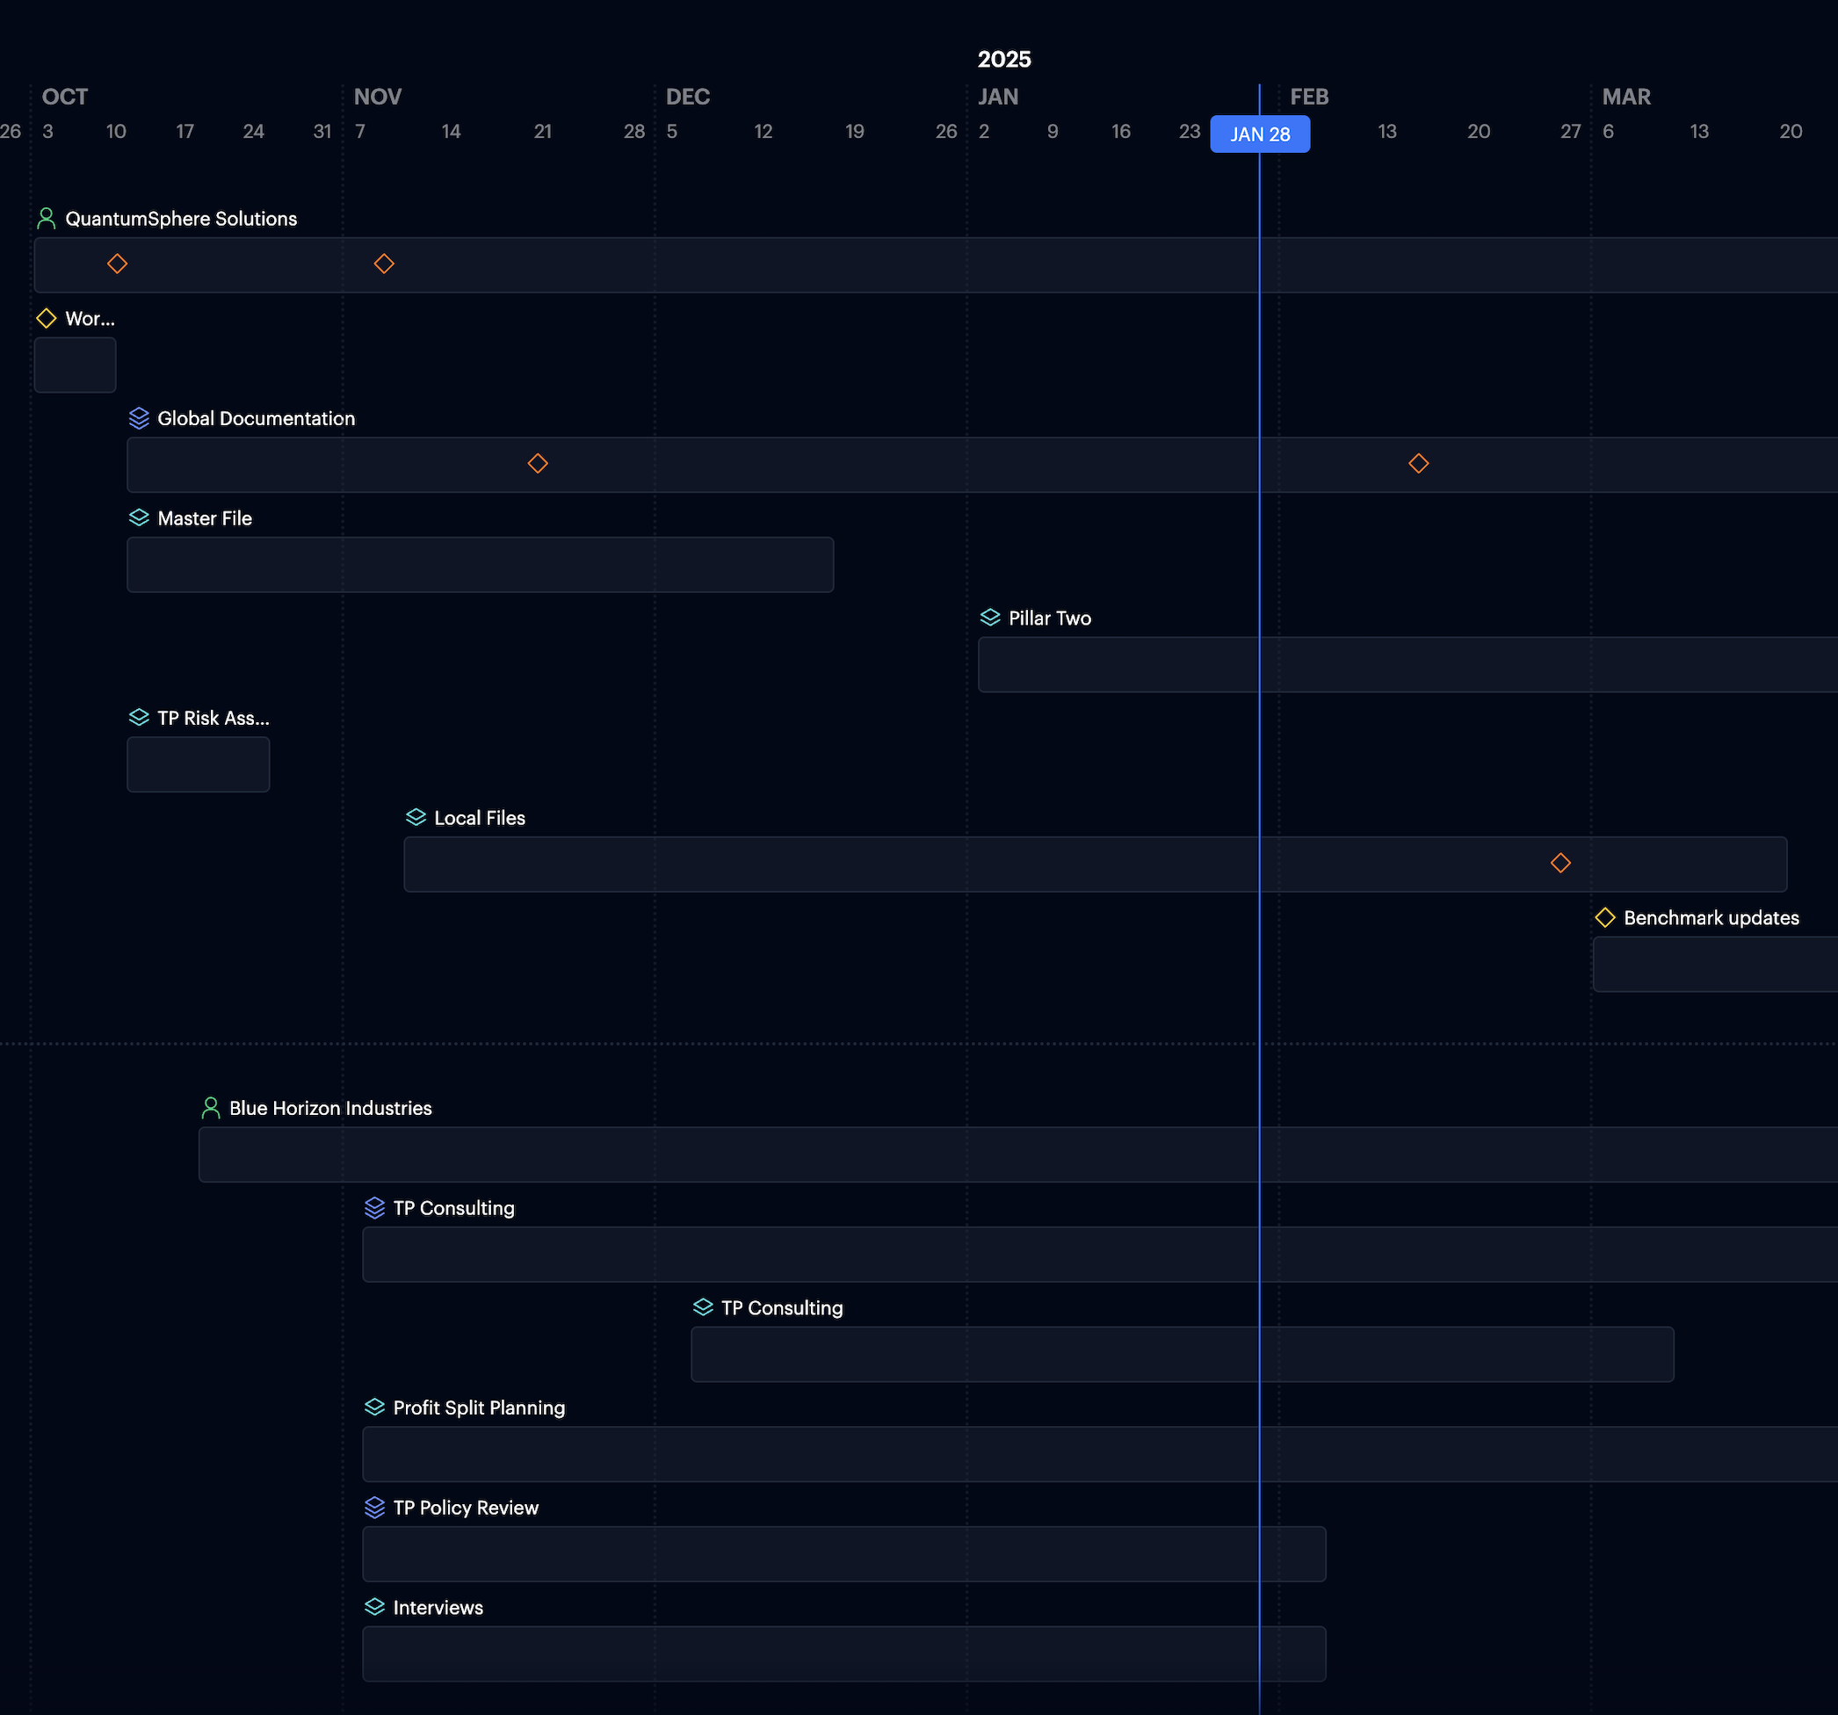Click the Blue Horizon Industries person icon
1838x1715 pixels.
[x=211, y=1108]
